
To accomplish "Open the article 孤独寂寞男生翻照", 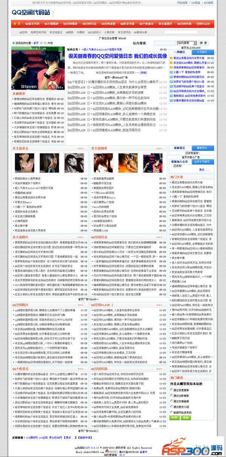I will 104,178.
